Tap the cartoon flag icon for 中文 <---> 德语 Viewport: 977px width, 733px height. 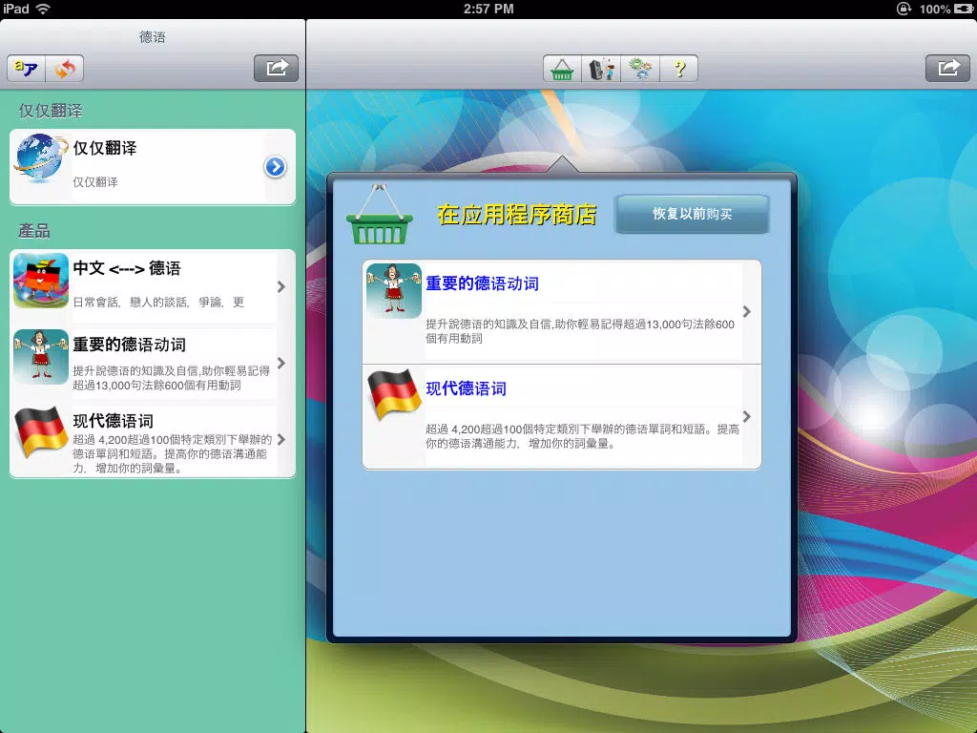[41, 281]
